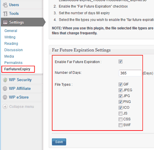Go to Writing settings
Viewport: 154px width, 150px height.
(x=10, y=37)
